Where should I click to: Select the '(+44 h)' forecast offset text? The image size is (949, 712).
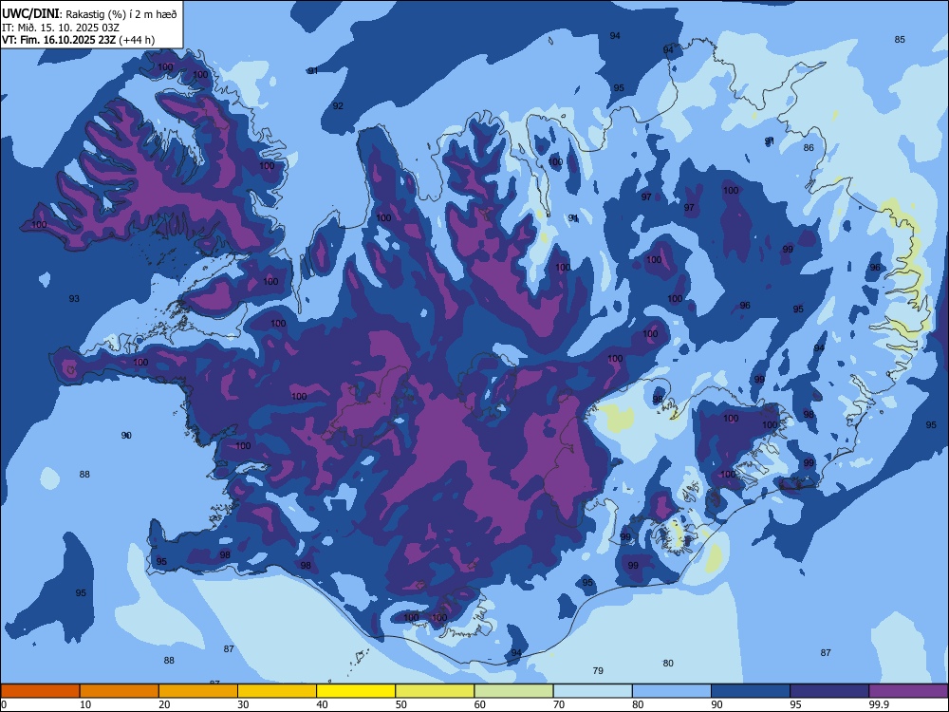pyautogui.click(x=138, y=40)
